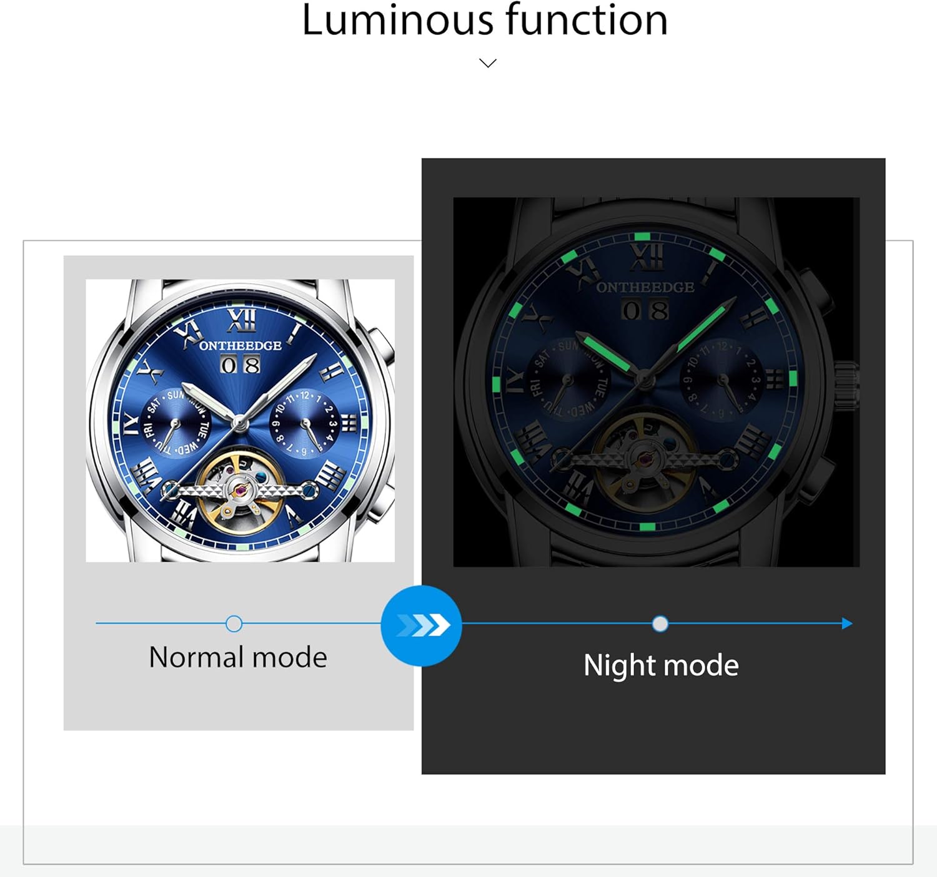Click the blue triple-arrow circle icon
937x877 pixels.
(421, 625)
